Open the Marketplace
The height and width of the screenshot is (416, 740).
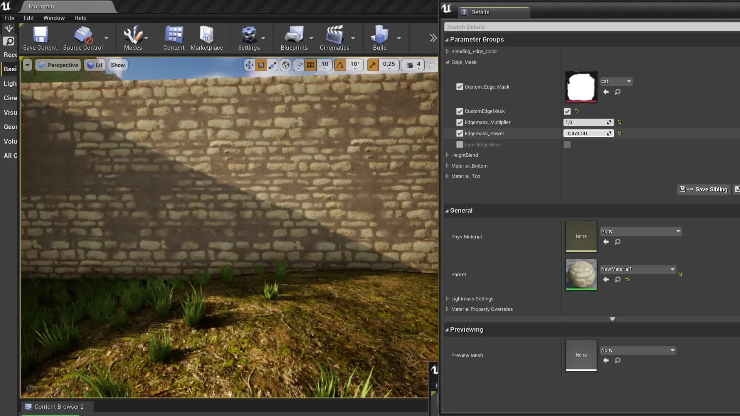207,38
